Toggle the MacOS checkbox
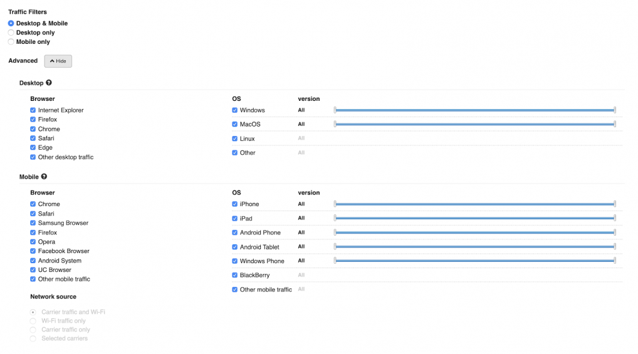Image resolution: width=638 pixels, height=354 pixels. (x=235, y=125)
